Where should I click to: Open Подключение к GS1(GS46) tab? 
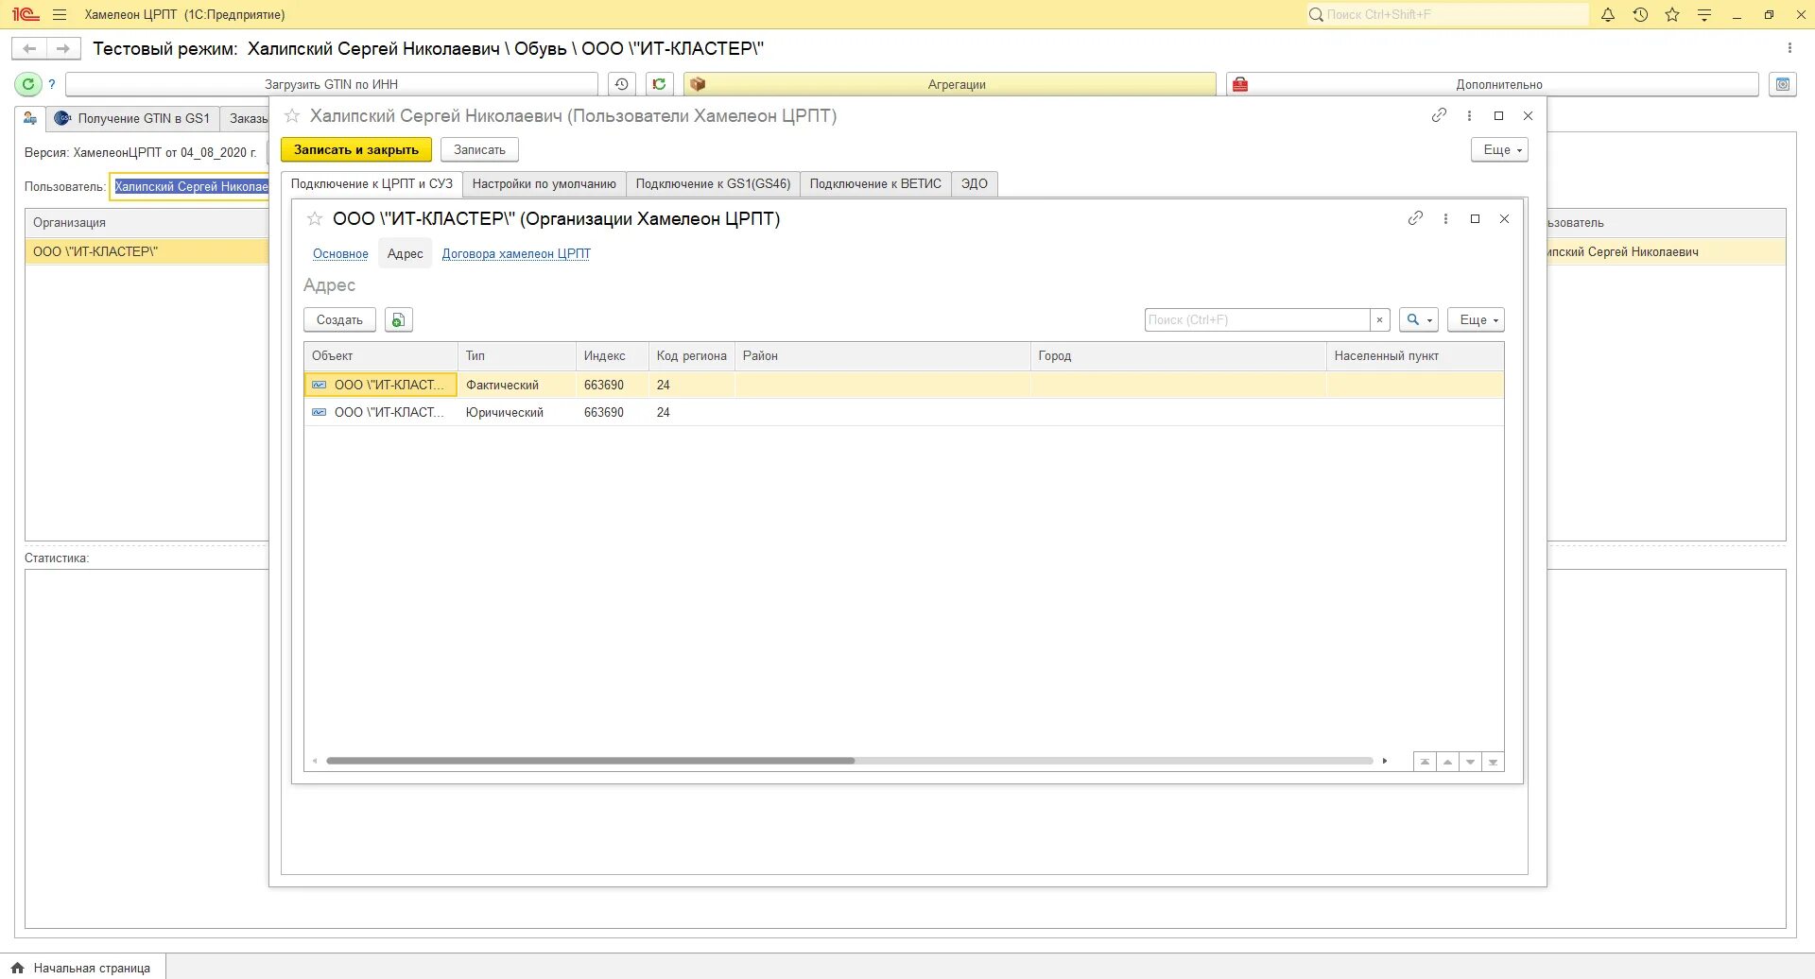point(713,183)
